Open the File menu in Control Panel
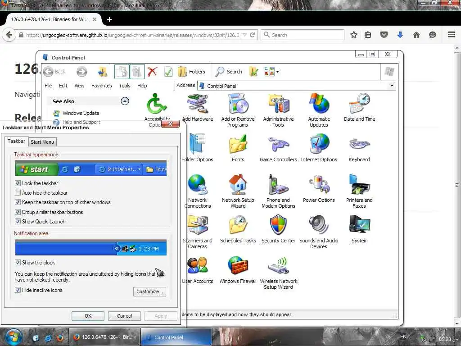The height and width of the screenshot is (346, 461). coord(48,86)
